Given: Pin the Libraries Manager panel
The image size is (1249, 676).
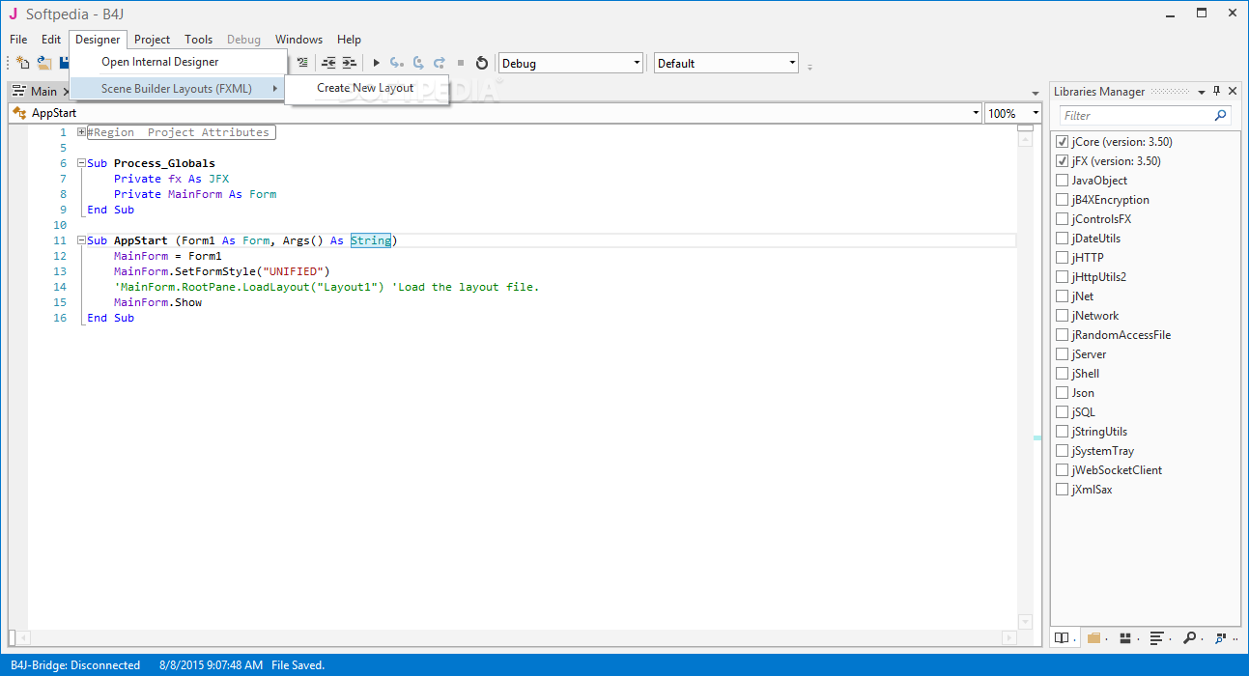Looking at the screenshot, I should [x=1217, y=91].
